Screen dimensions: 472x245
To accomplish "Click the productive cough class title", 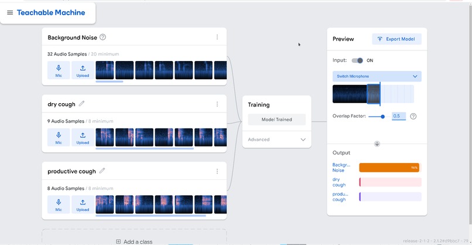I will coord(71,172).
